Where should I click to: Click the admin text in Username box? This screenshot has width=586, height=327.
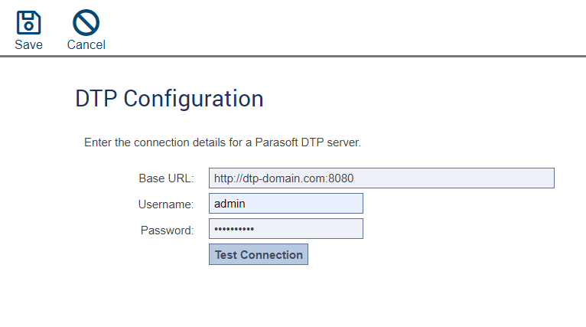click(230, 204)
